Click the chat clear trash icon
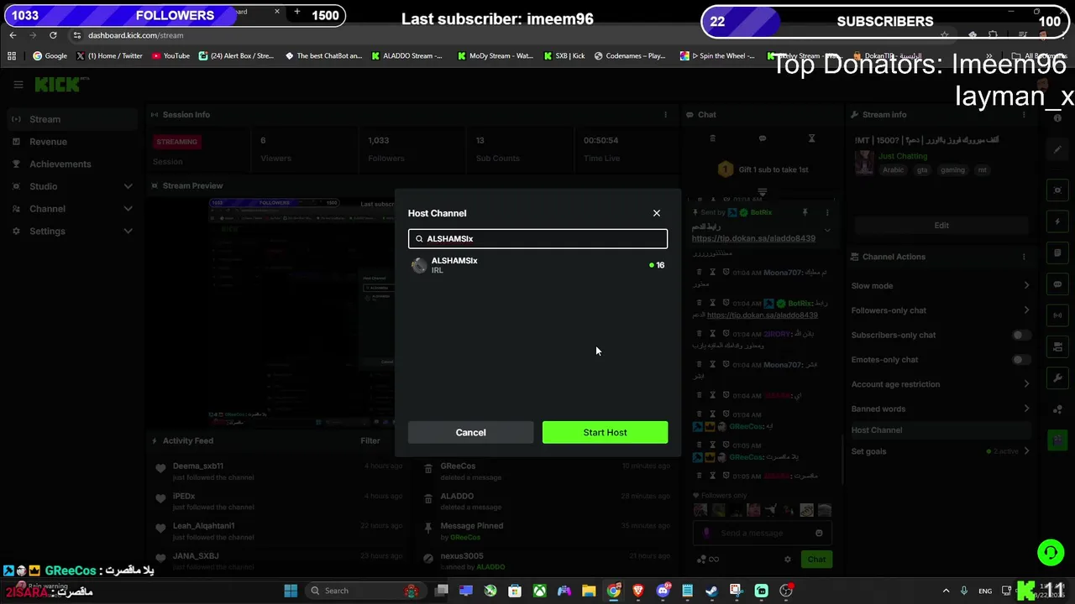The image size is (1075, 604). click(712, 138)
